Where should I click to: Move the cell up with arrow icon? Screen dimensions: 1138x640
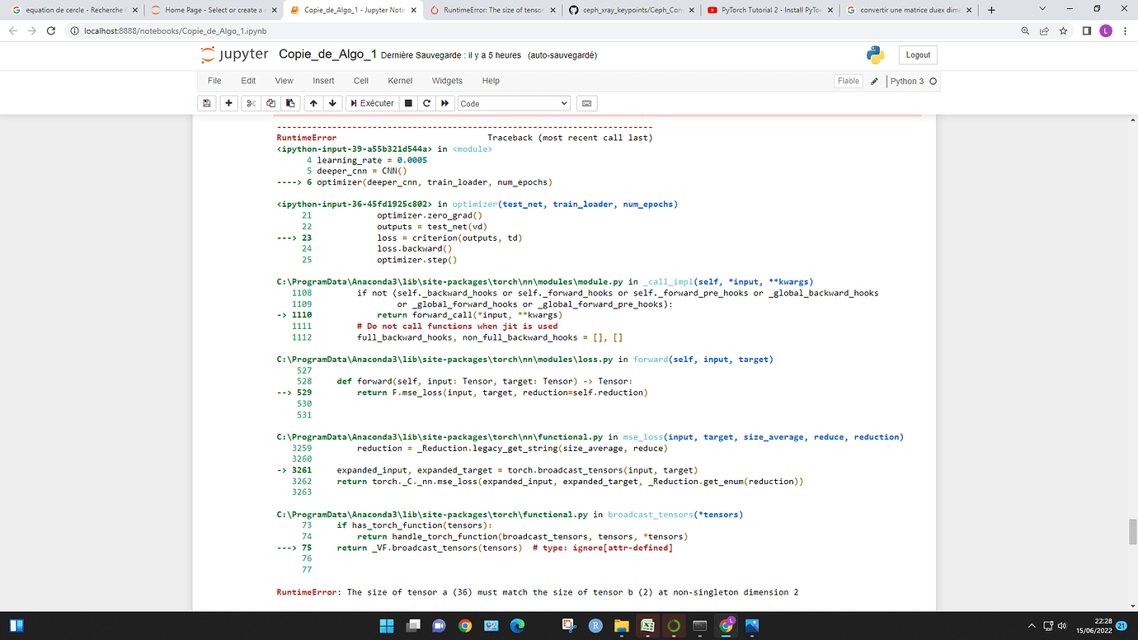313,103
